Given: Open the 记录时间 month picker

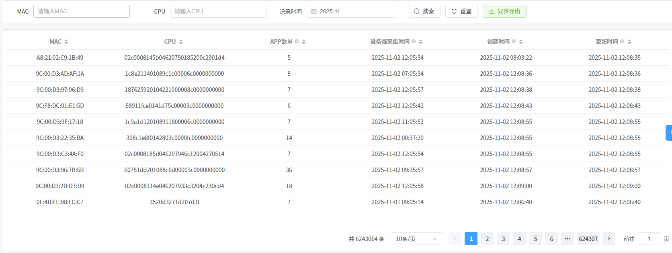Looking at the screenshot, I should (354, 11).
